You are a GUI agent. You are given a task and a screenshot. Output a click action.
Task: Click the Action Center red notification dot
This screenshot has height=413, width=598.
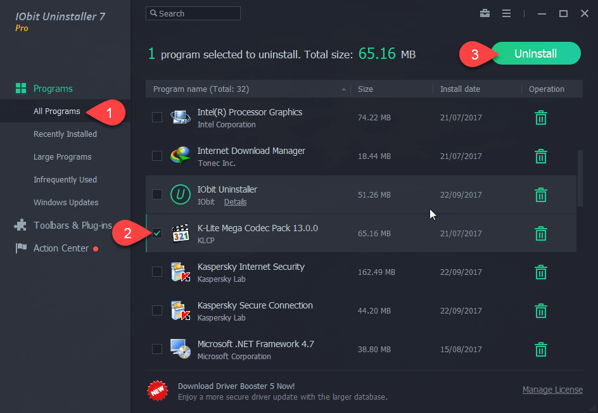[96, 249]
